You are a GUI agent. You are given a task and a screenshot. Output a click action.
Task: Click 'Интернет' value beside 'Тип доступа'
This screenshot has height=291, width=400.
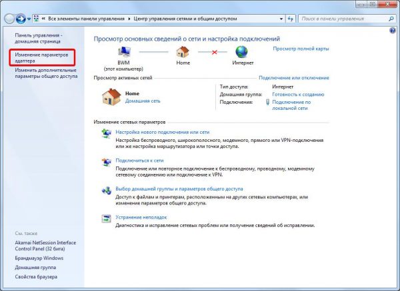pos(283,87)
